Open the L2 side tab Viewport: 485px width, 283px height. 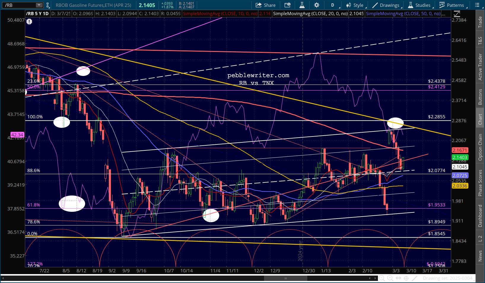(480, 239)
